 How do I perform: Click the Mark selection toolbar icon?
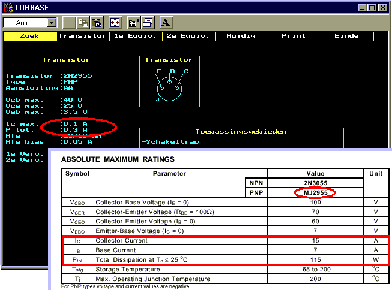click(x=69, y=23)
